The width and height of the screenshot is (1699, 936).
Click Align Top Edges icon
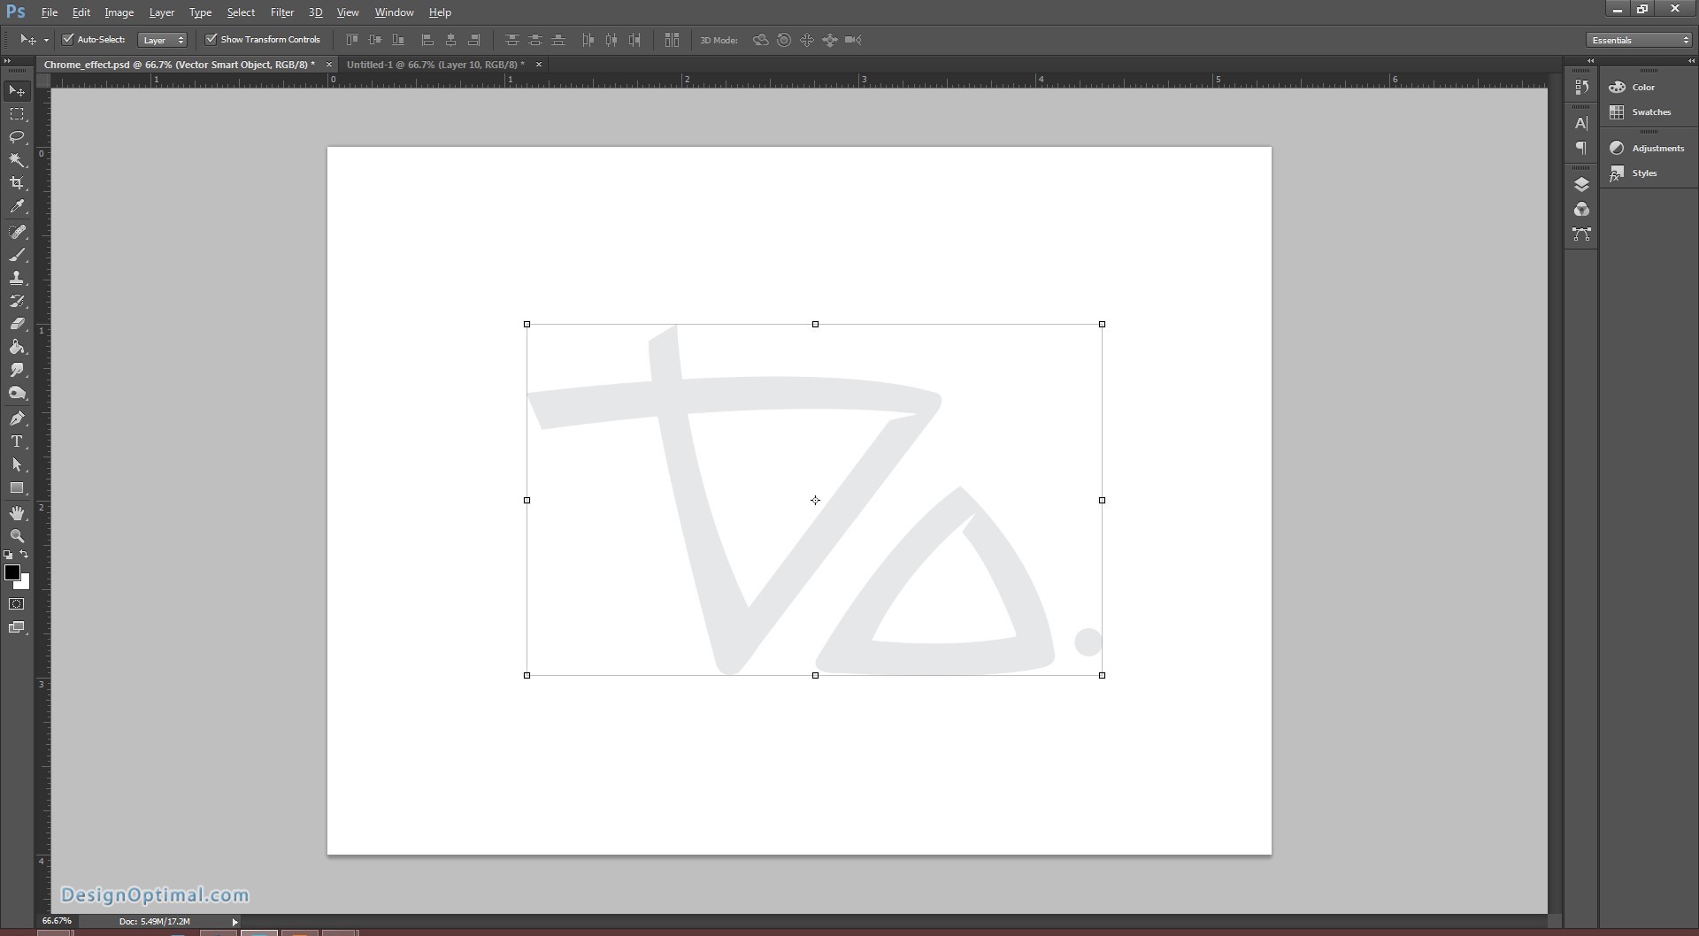click(352, 40)
